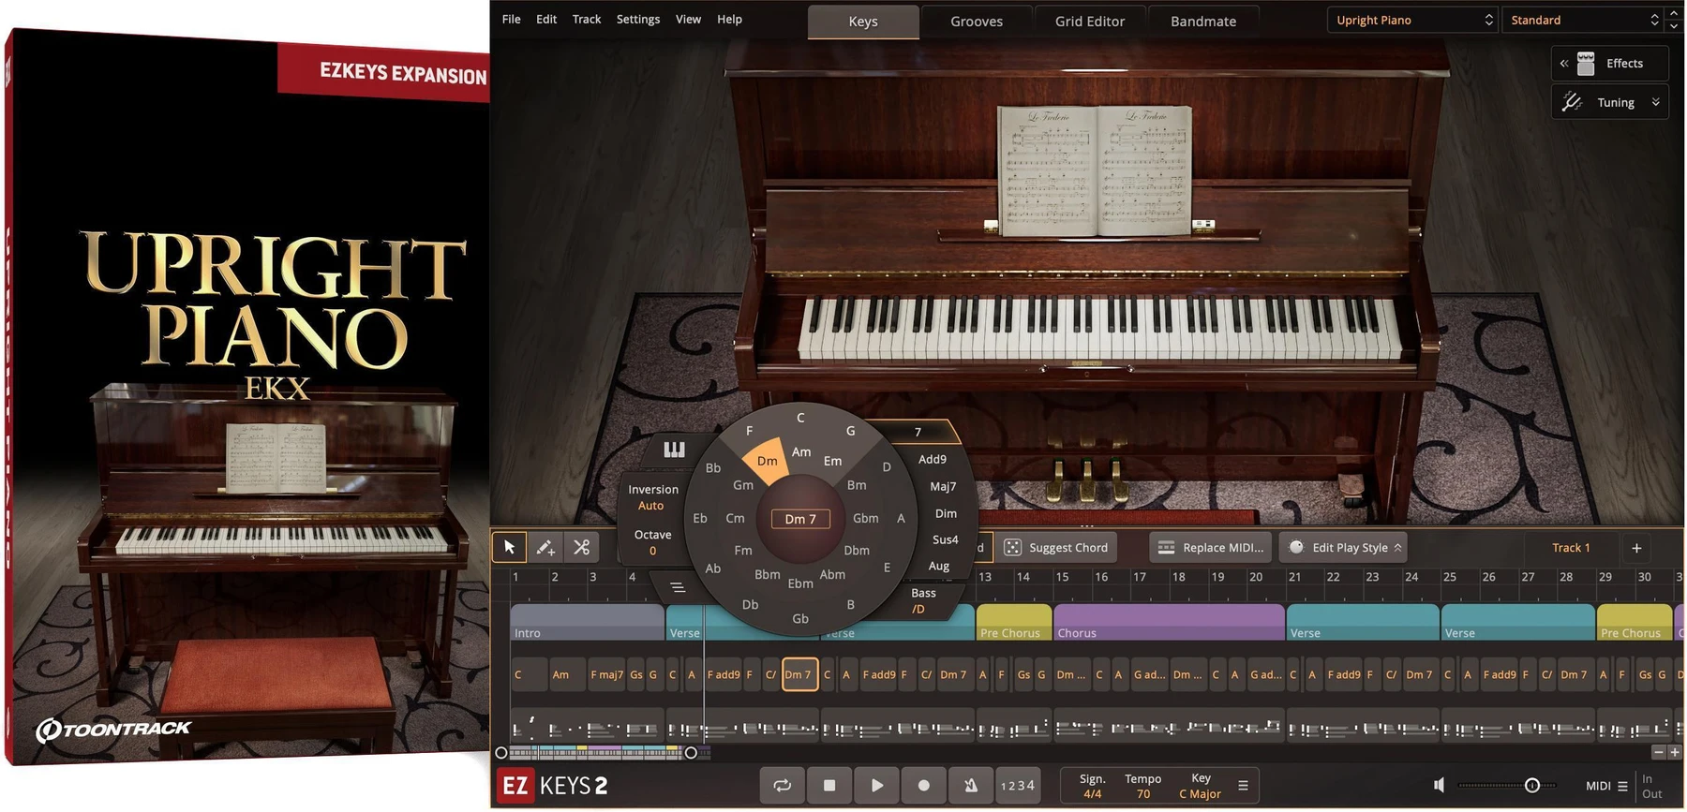Choose the Add9 chord extension
The width and height of the screenshot is (1687, 812).
coord(932,459)
